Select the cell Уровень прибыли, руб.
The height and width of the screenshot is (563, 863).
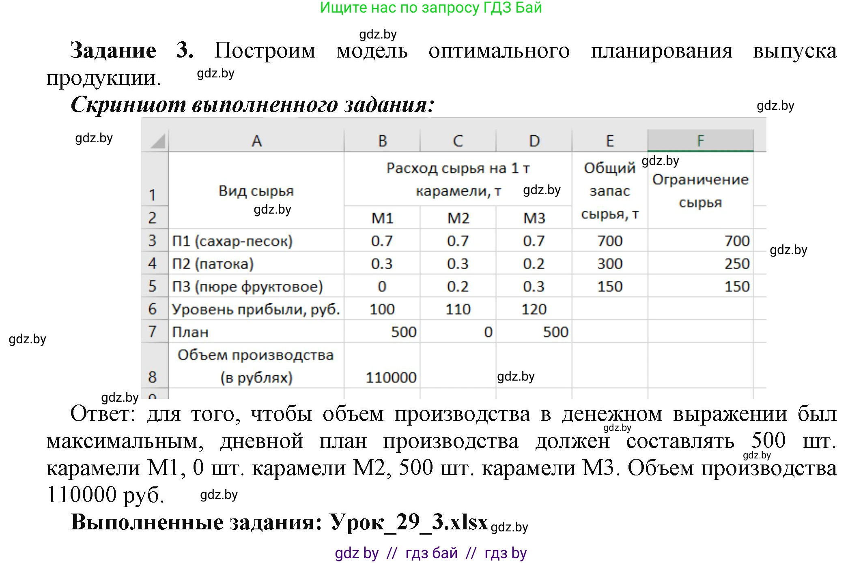coord(255,309)
